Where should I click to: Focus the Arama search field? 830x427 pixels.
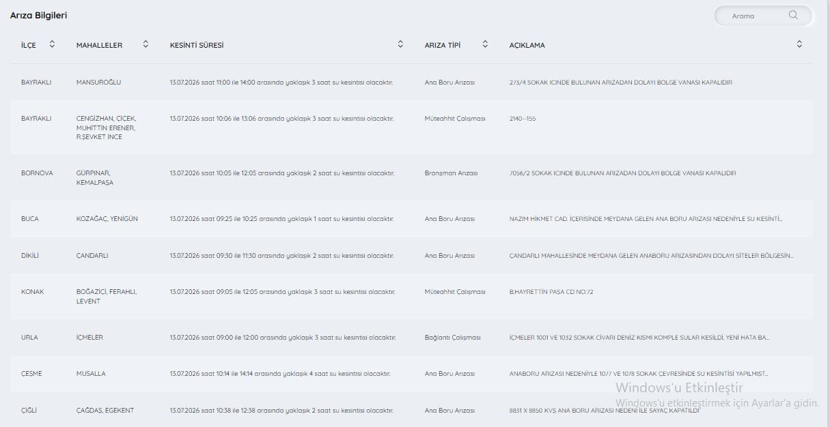pos(762,16)
